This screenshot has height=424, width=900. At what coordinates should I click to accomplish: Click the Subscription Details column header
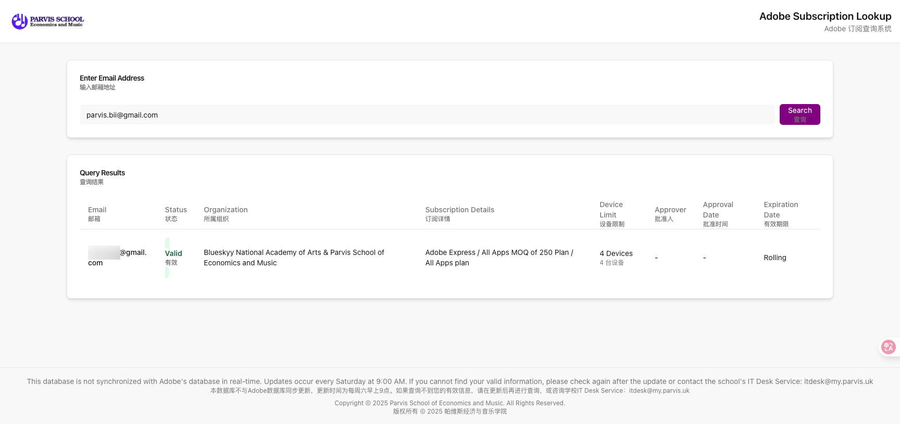pos(459,214)
